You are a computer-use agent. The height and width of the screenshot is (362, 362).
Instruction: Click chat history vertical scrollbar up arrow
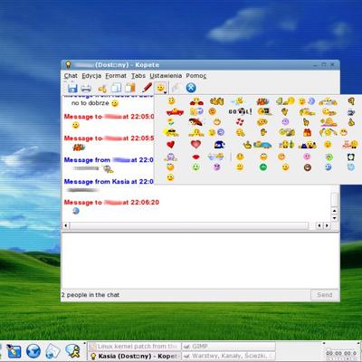coord(334,211)
